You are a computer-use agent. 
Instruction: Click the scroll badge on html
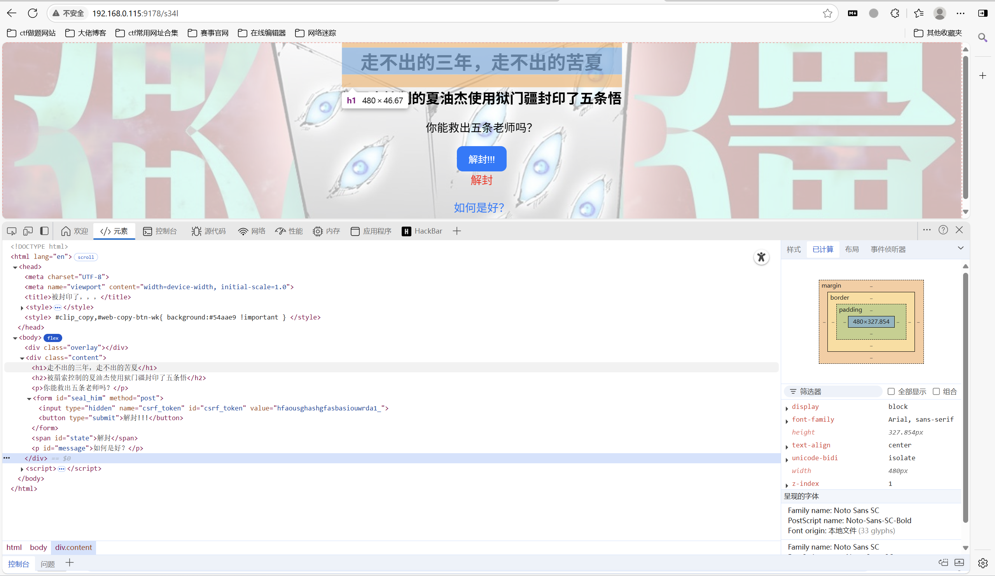click(x=86, y=257)
